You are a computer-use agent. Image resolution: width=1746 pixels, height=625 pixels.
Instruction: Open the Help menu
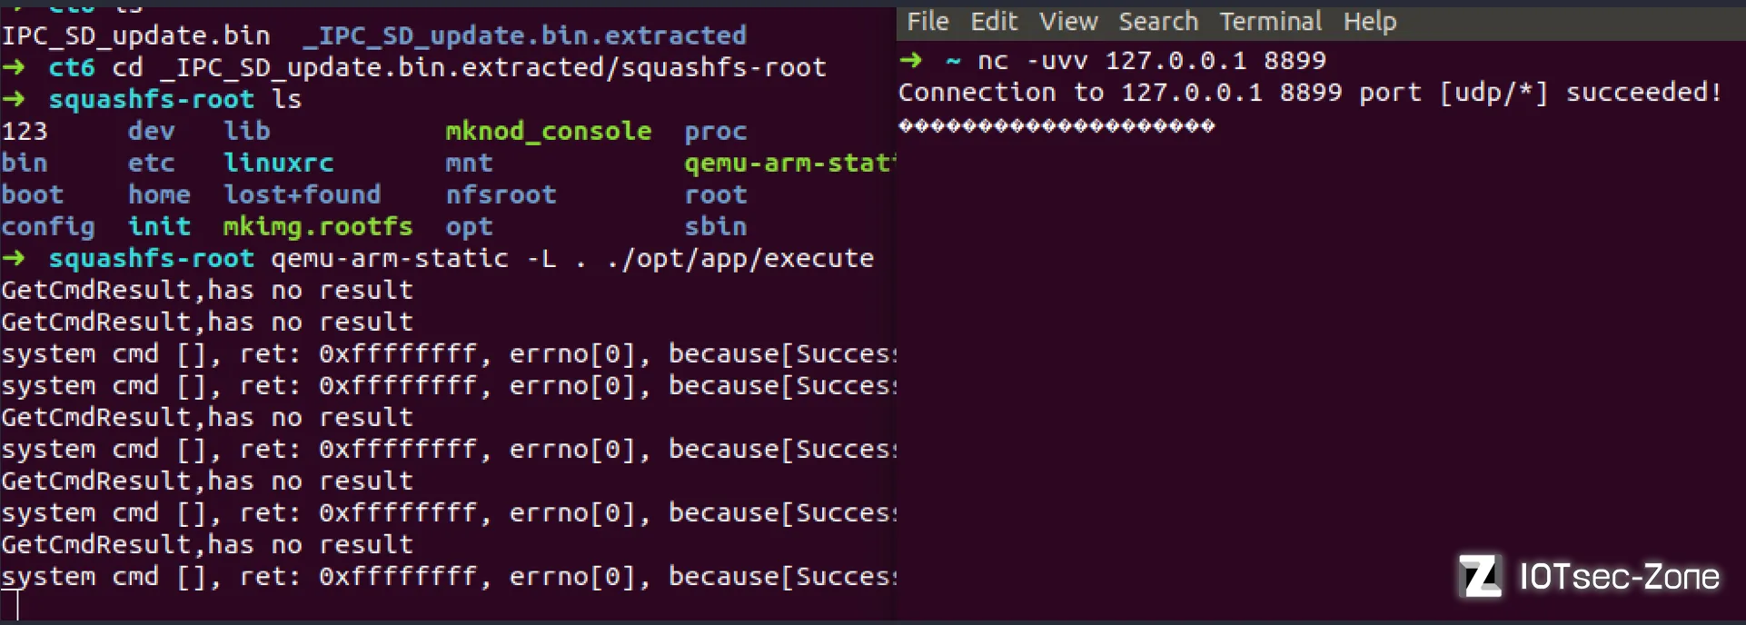[x=1370, y=21]
